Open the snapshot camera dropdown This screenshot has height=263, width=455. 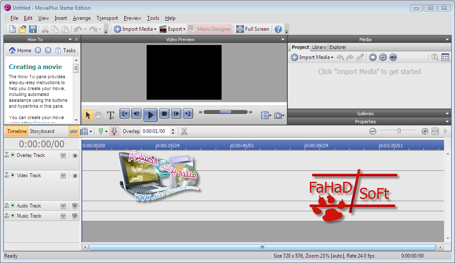279,115
